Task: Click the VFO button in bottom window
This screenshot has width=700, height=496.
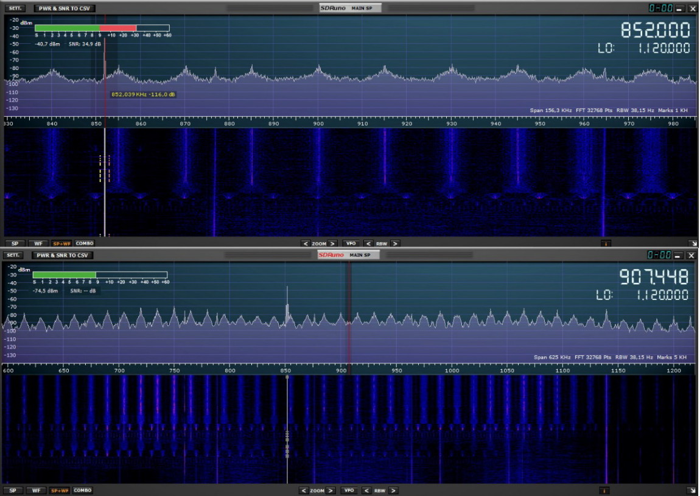Action: [x=349, y=490]
